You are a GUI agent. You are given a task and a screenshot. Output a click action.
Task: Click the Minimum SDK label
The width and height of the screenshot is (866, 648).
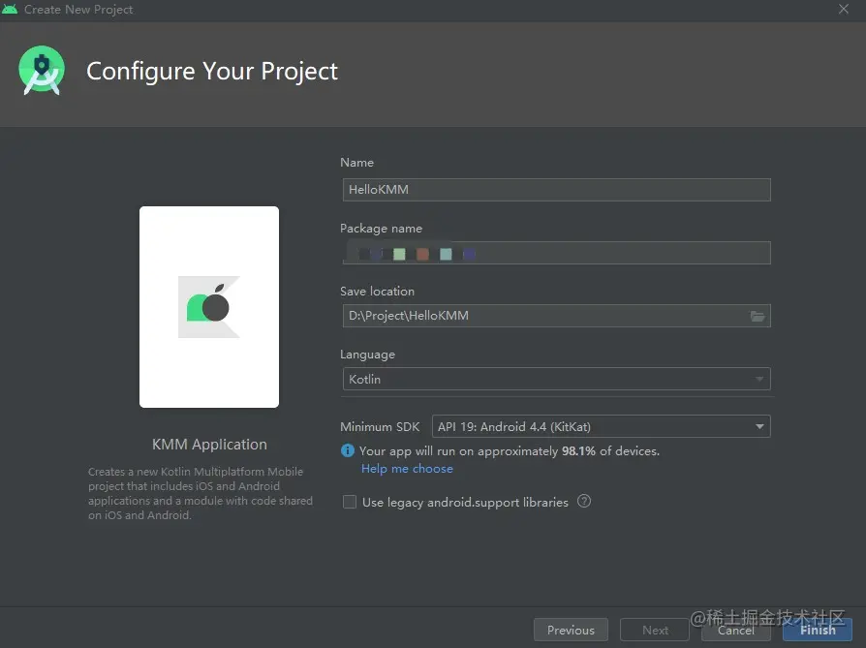click(x=380, y=426)
